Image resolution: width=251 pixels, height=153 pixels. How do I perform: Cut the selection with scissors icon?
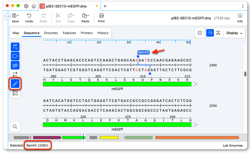coord(58,18)
